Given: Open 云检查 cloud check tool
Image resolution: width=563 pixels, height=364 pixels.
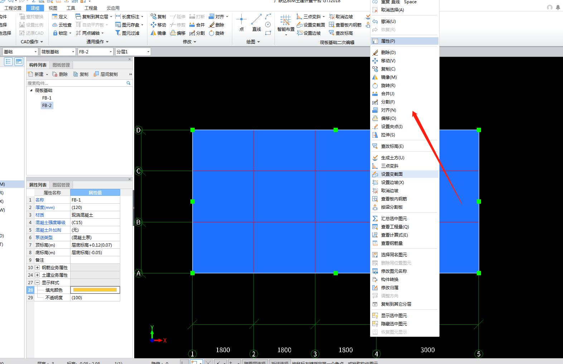Looking at the screenshot, I should coord(62,25).
